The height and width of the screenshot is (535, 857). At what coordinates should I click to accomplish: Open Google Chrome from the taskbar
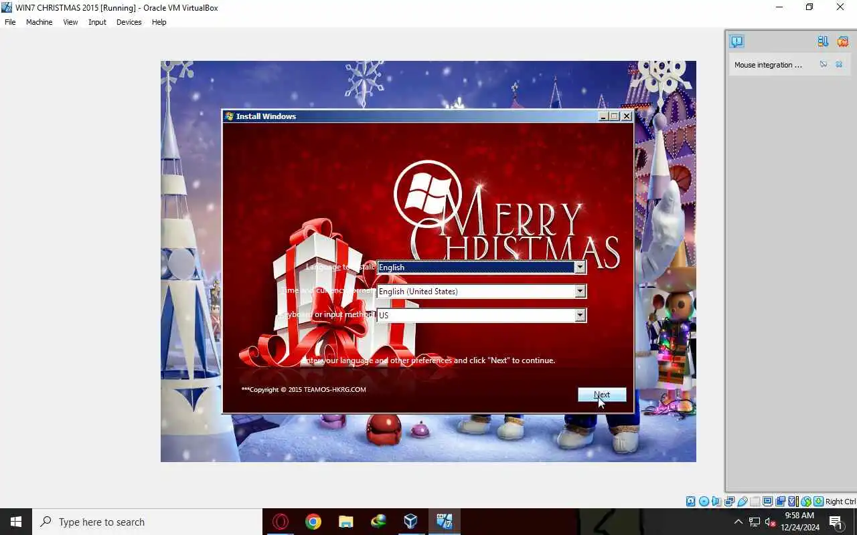pyautogui.click(x=313, y=522)
